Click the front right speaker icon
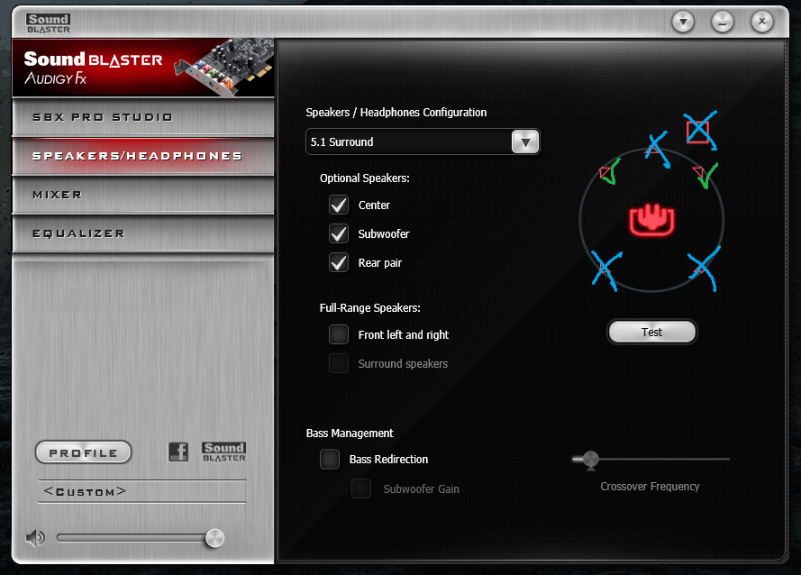This screenshot has width=801, height=575. click(x=700, y=173)
